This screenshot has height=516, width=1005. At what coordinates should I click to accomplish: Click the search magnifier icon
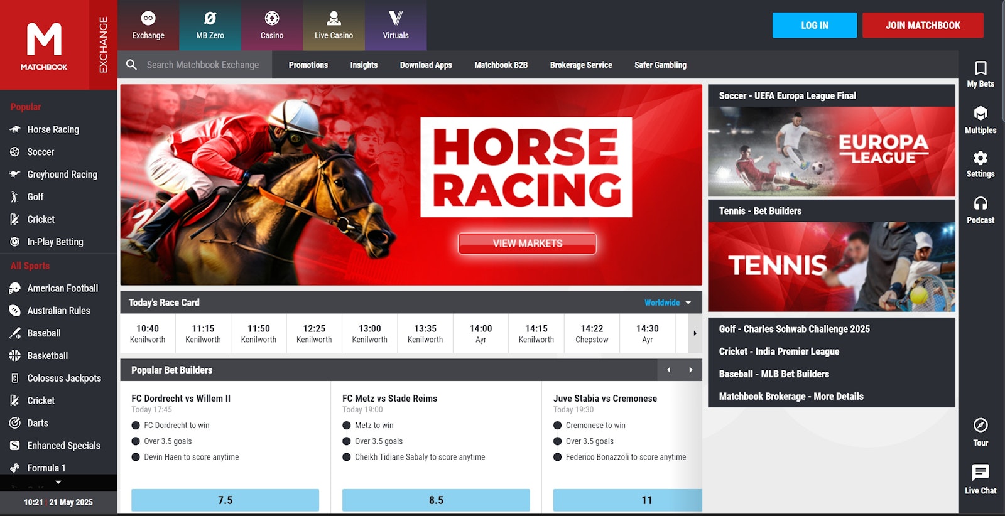pyautogui.click(x=131, y=65)
